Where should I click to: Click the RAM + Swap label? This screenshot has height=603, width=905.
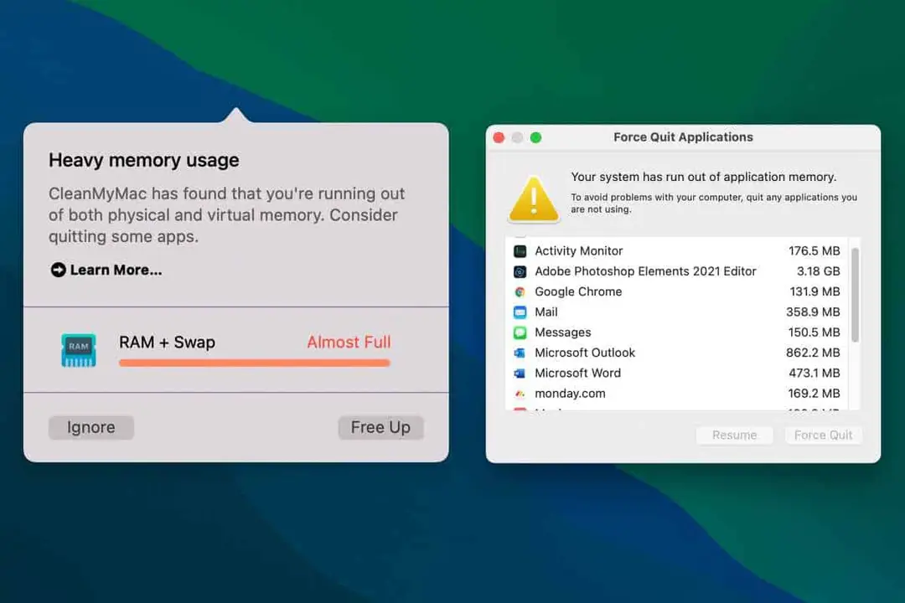click(168, 343)
